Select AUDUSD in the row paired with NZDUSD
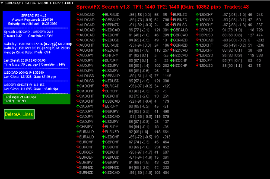 point(87,81)
